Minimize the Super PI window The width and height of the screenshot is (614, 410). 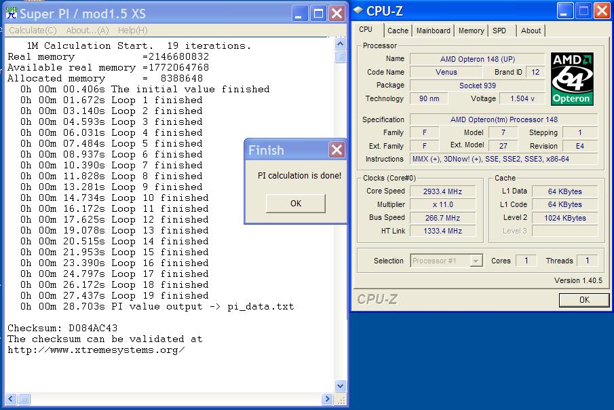tap(300, 14)
